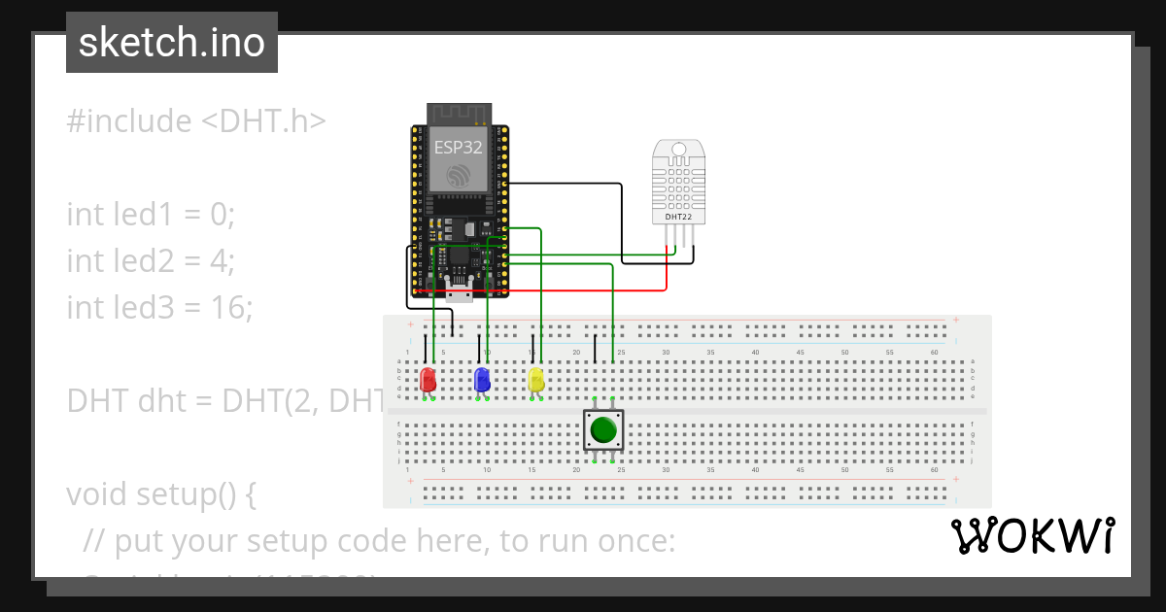Switch to the sketch.ino tab

point(171,42)
